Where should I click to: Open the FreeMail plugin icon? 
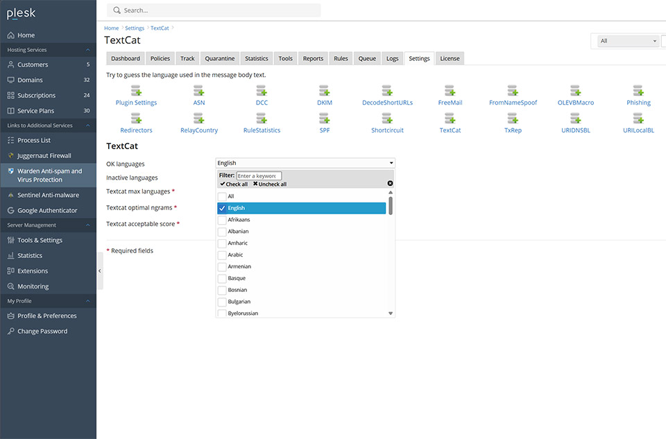tap(450, 90)
